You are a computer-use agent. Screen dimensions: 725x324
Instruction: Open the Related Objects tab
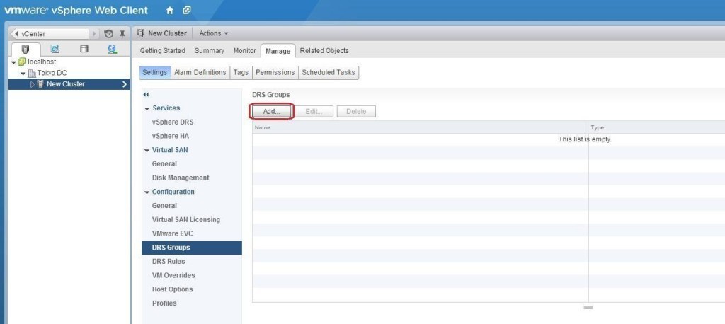[x=324, y=51]
